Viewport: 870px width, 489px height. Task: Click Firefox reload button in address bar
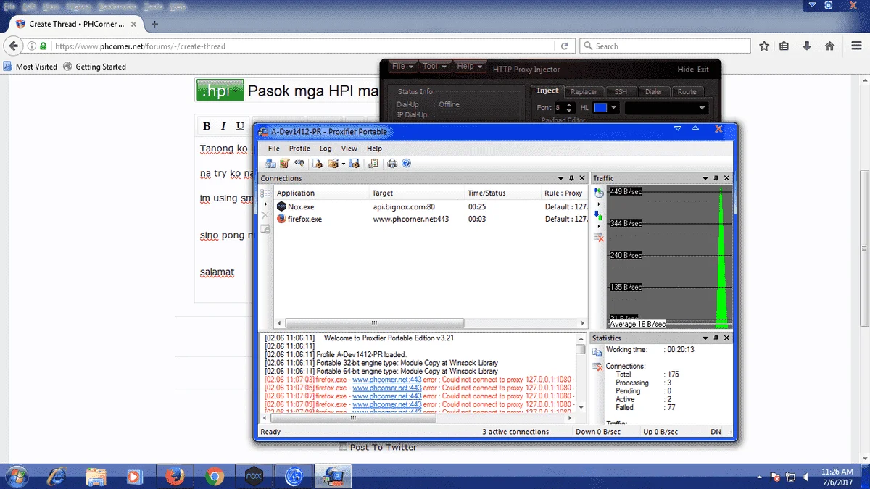click(565, 46)
